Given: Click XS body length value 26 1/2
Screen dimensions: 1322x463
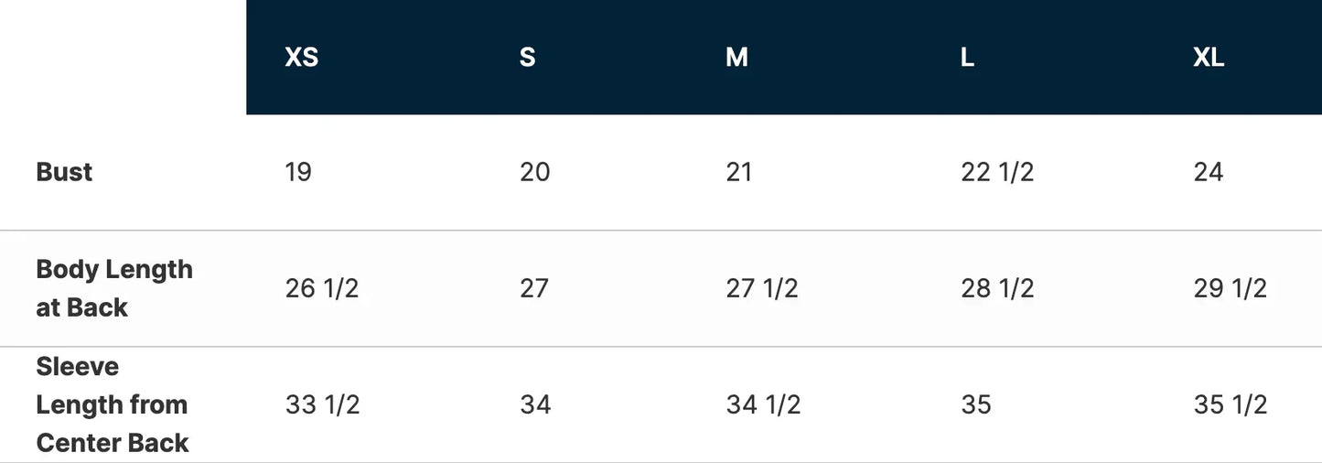Looking at the screenshot, I should click(x=322, y=288).
